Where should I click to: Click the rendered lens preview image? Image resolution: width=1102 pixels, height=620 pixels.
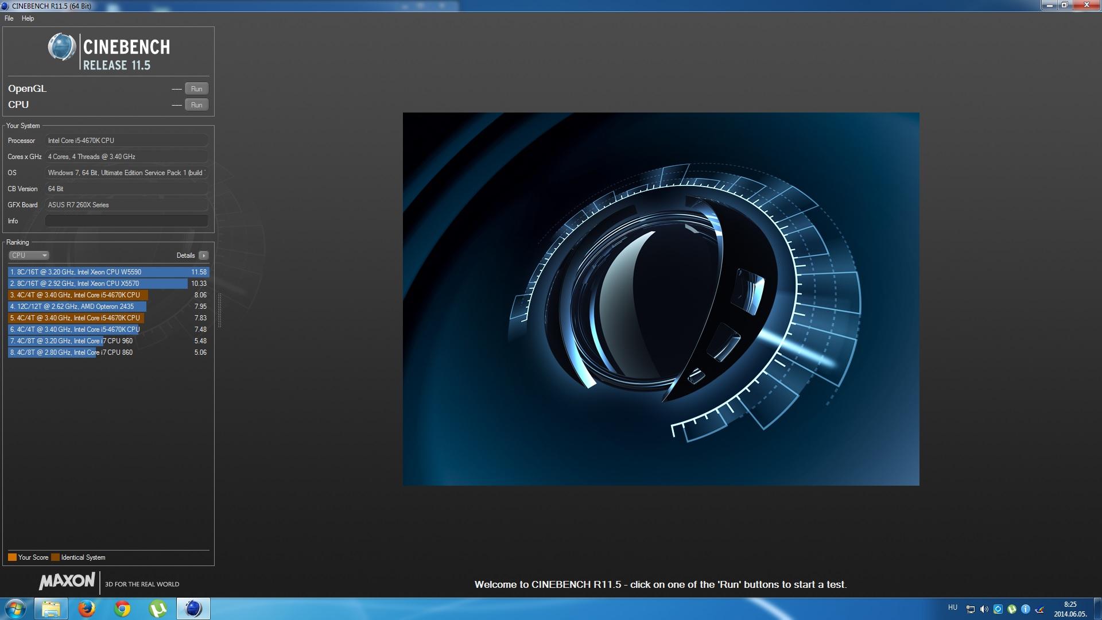tap(661, 299)
